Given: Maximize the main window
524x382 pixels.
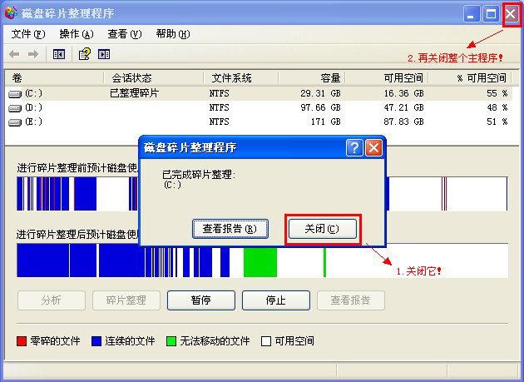Looking at the screenshot, I should (491, 14).
